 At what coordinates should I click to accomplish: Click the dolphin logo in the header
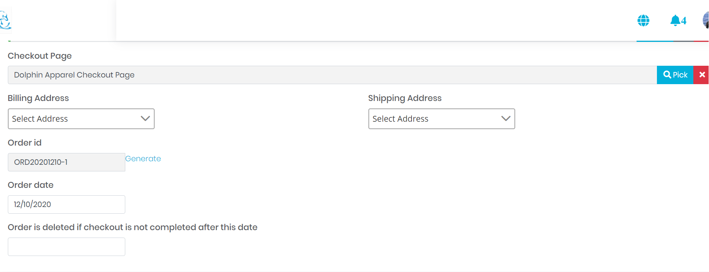5,20
